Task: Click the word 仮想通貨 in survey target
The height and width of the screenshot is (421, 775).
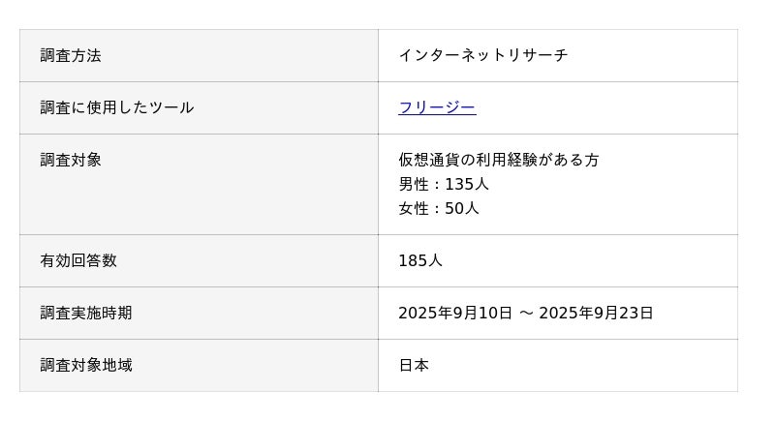Action: pos(429,160)
